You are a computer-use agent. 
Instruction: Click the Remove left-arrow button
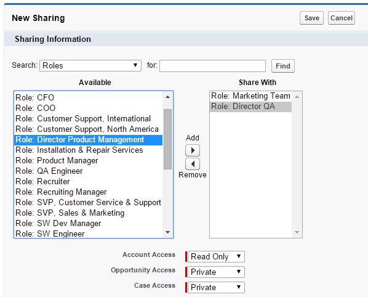(x=193, y=164)
